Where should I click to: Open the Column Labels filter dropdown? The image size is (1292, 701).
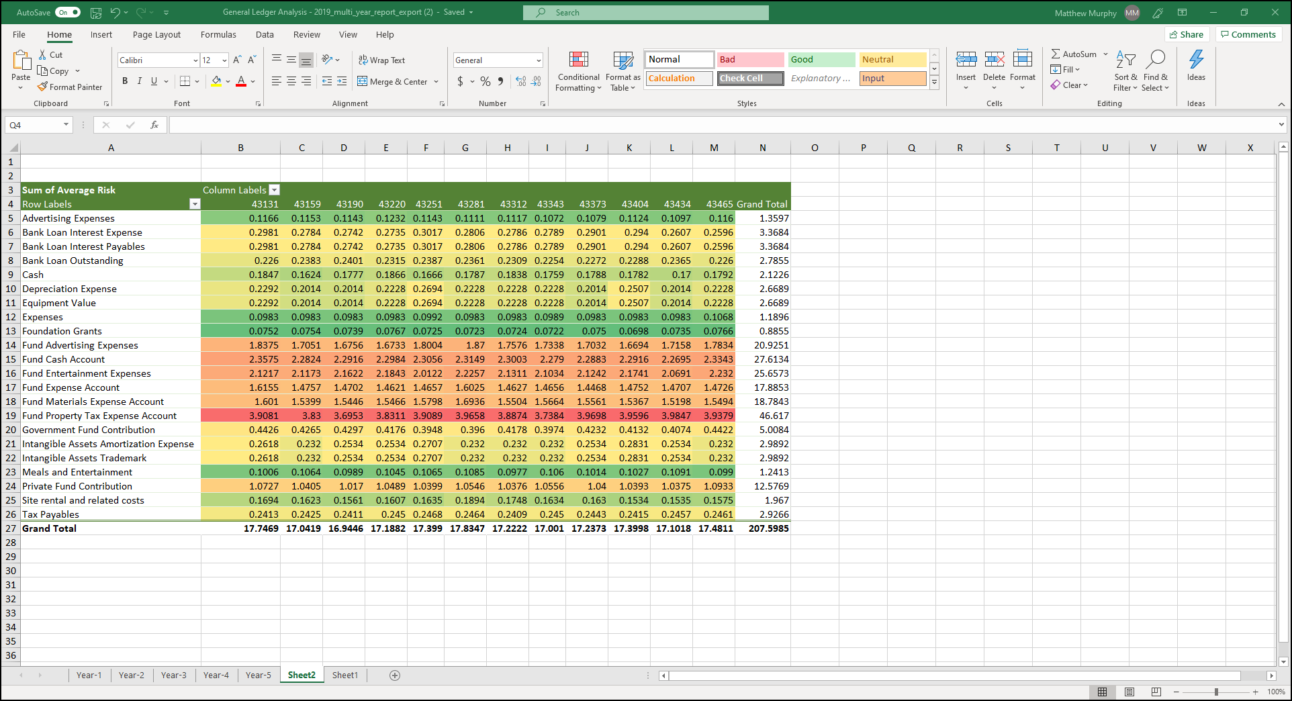pyautogui.click(x=275, y=190)
